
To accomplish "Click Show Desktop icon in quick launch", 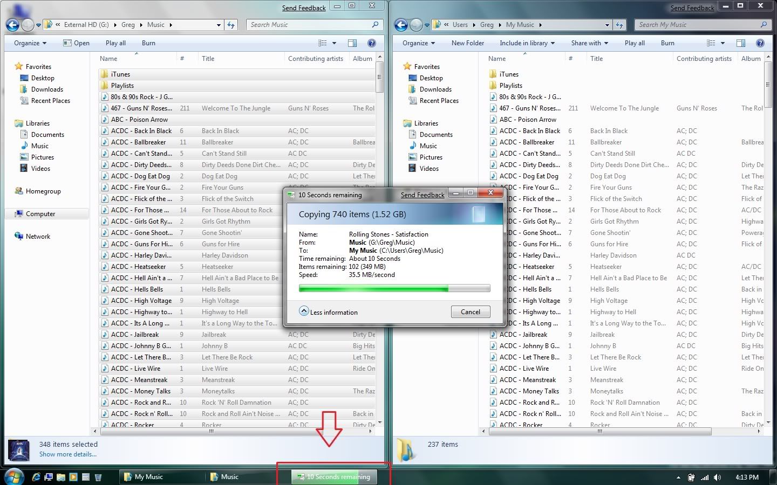I will tap(49, 477).
